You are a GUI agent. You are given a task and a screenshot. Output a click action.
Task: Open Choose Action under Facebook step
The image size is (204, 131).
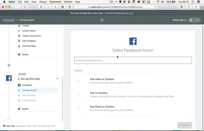29,90
